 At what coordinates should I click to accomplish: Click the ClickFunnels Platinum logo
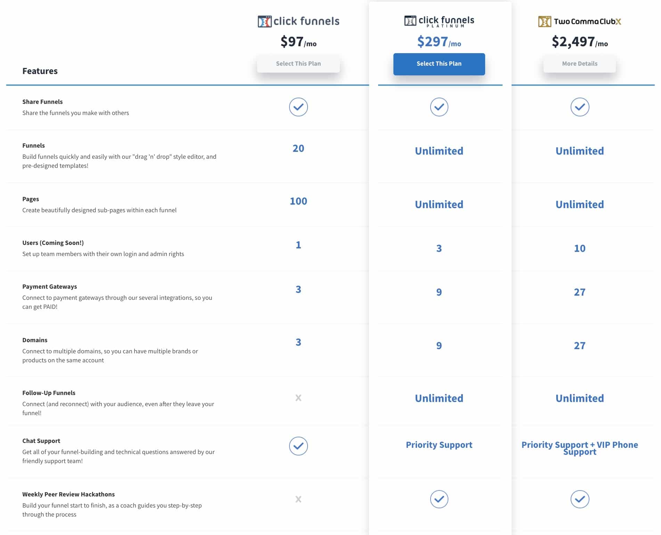pos(439,21)
